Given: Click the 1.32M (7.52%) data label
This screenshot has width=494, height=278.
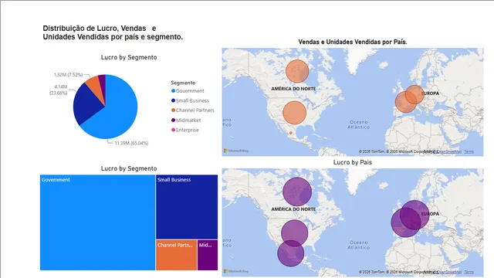Looking at the screenshot, I should (68, 75).
